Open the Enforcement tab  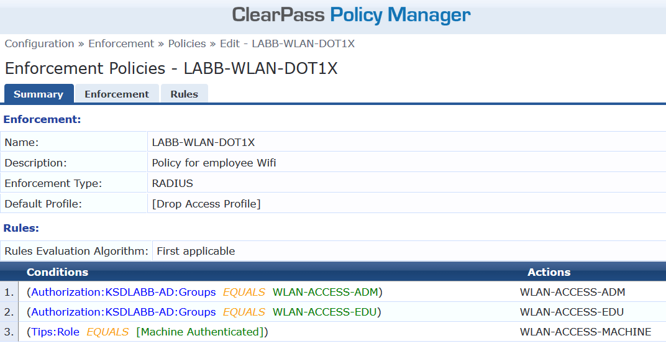117,94
